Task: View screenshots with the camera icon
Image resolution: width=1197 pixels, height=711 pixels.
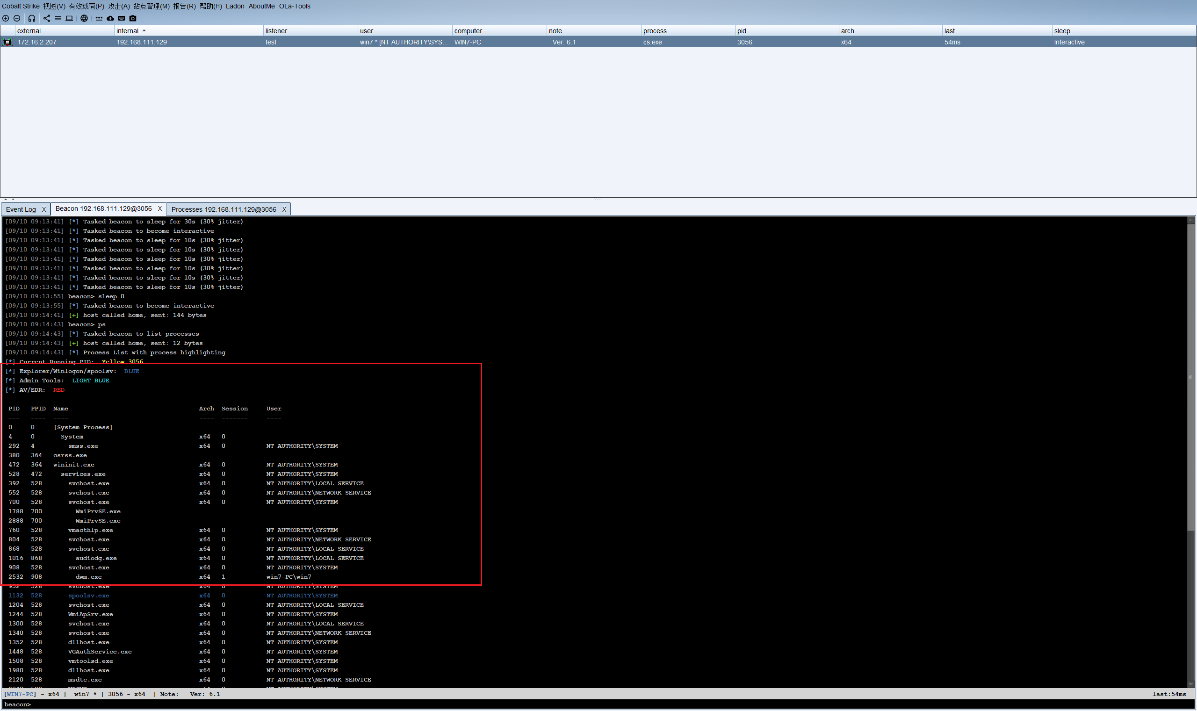Action: pyautogui.click(x=133, y=18)
